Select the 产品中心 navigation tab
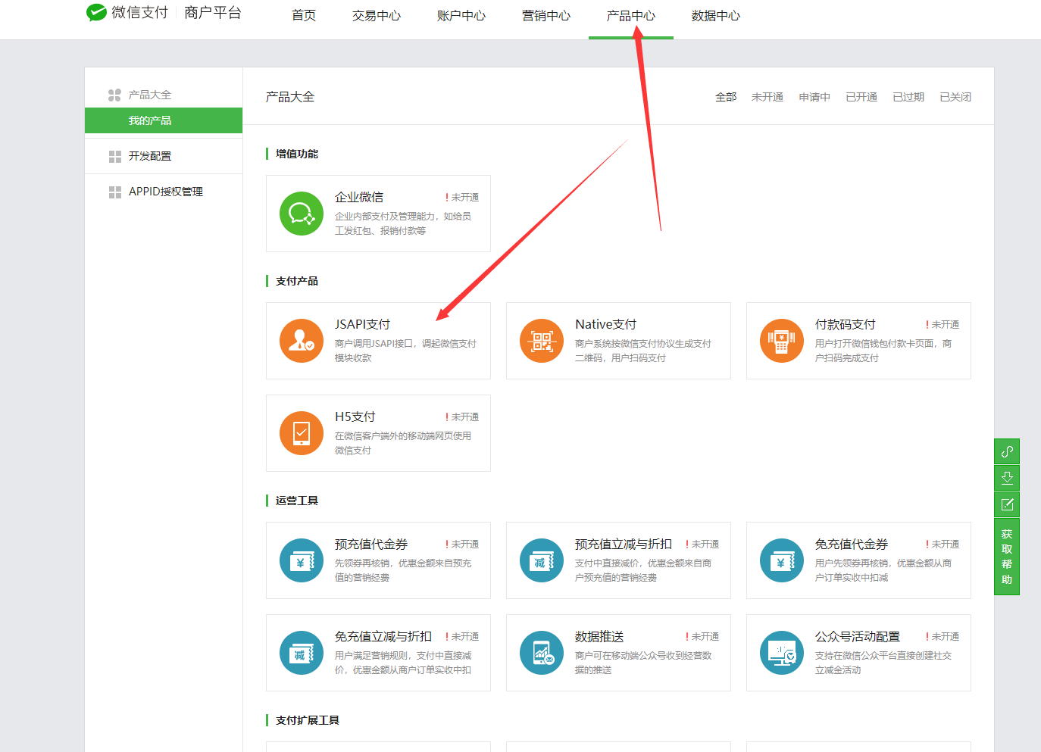Screen dimensions: 1041x752 click(x=631, y=15)
